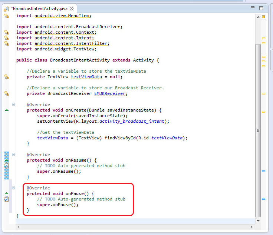Click warning icon beside MenuItem import line
Viewport: 273px width, 235px height.
pyautogui.click(x=6, y=16)
